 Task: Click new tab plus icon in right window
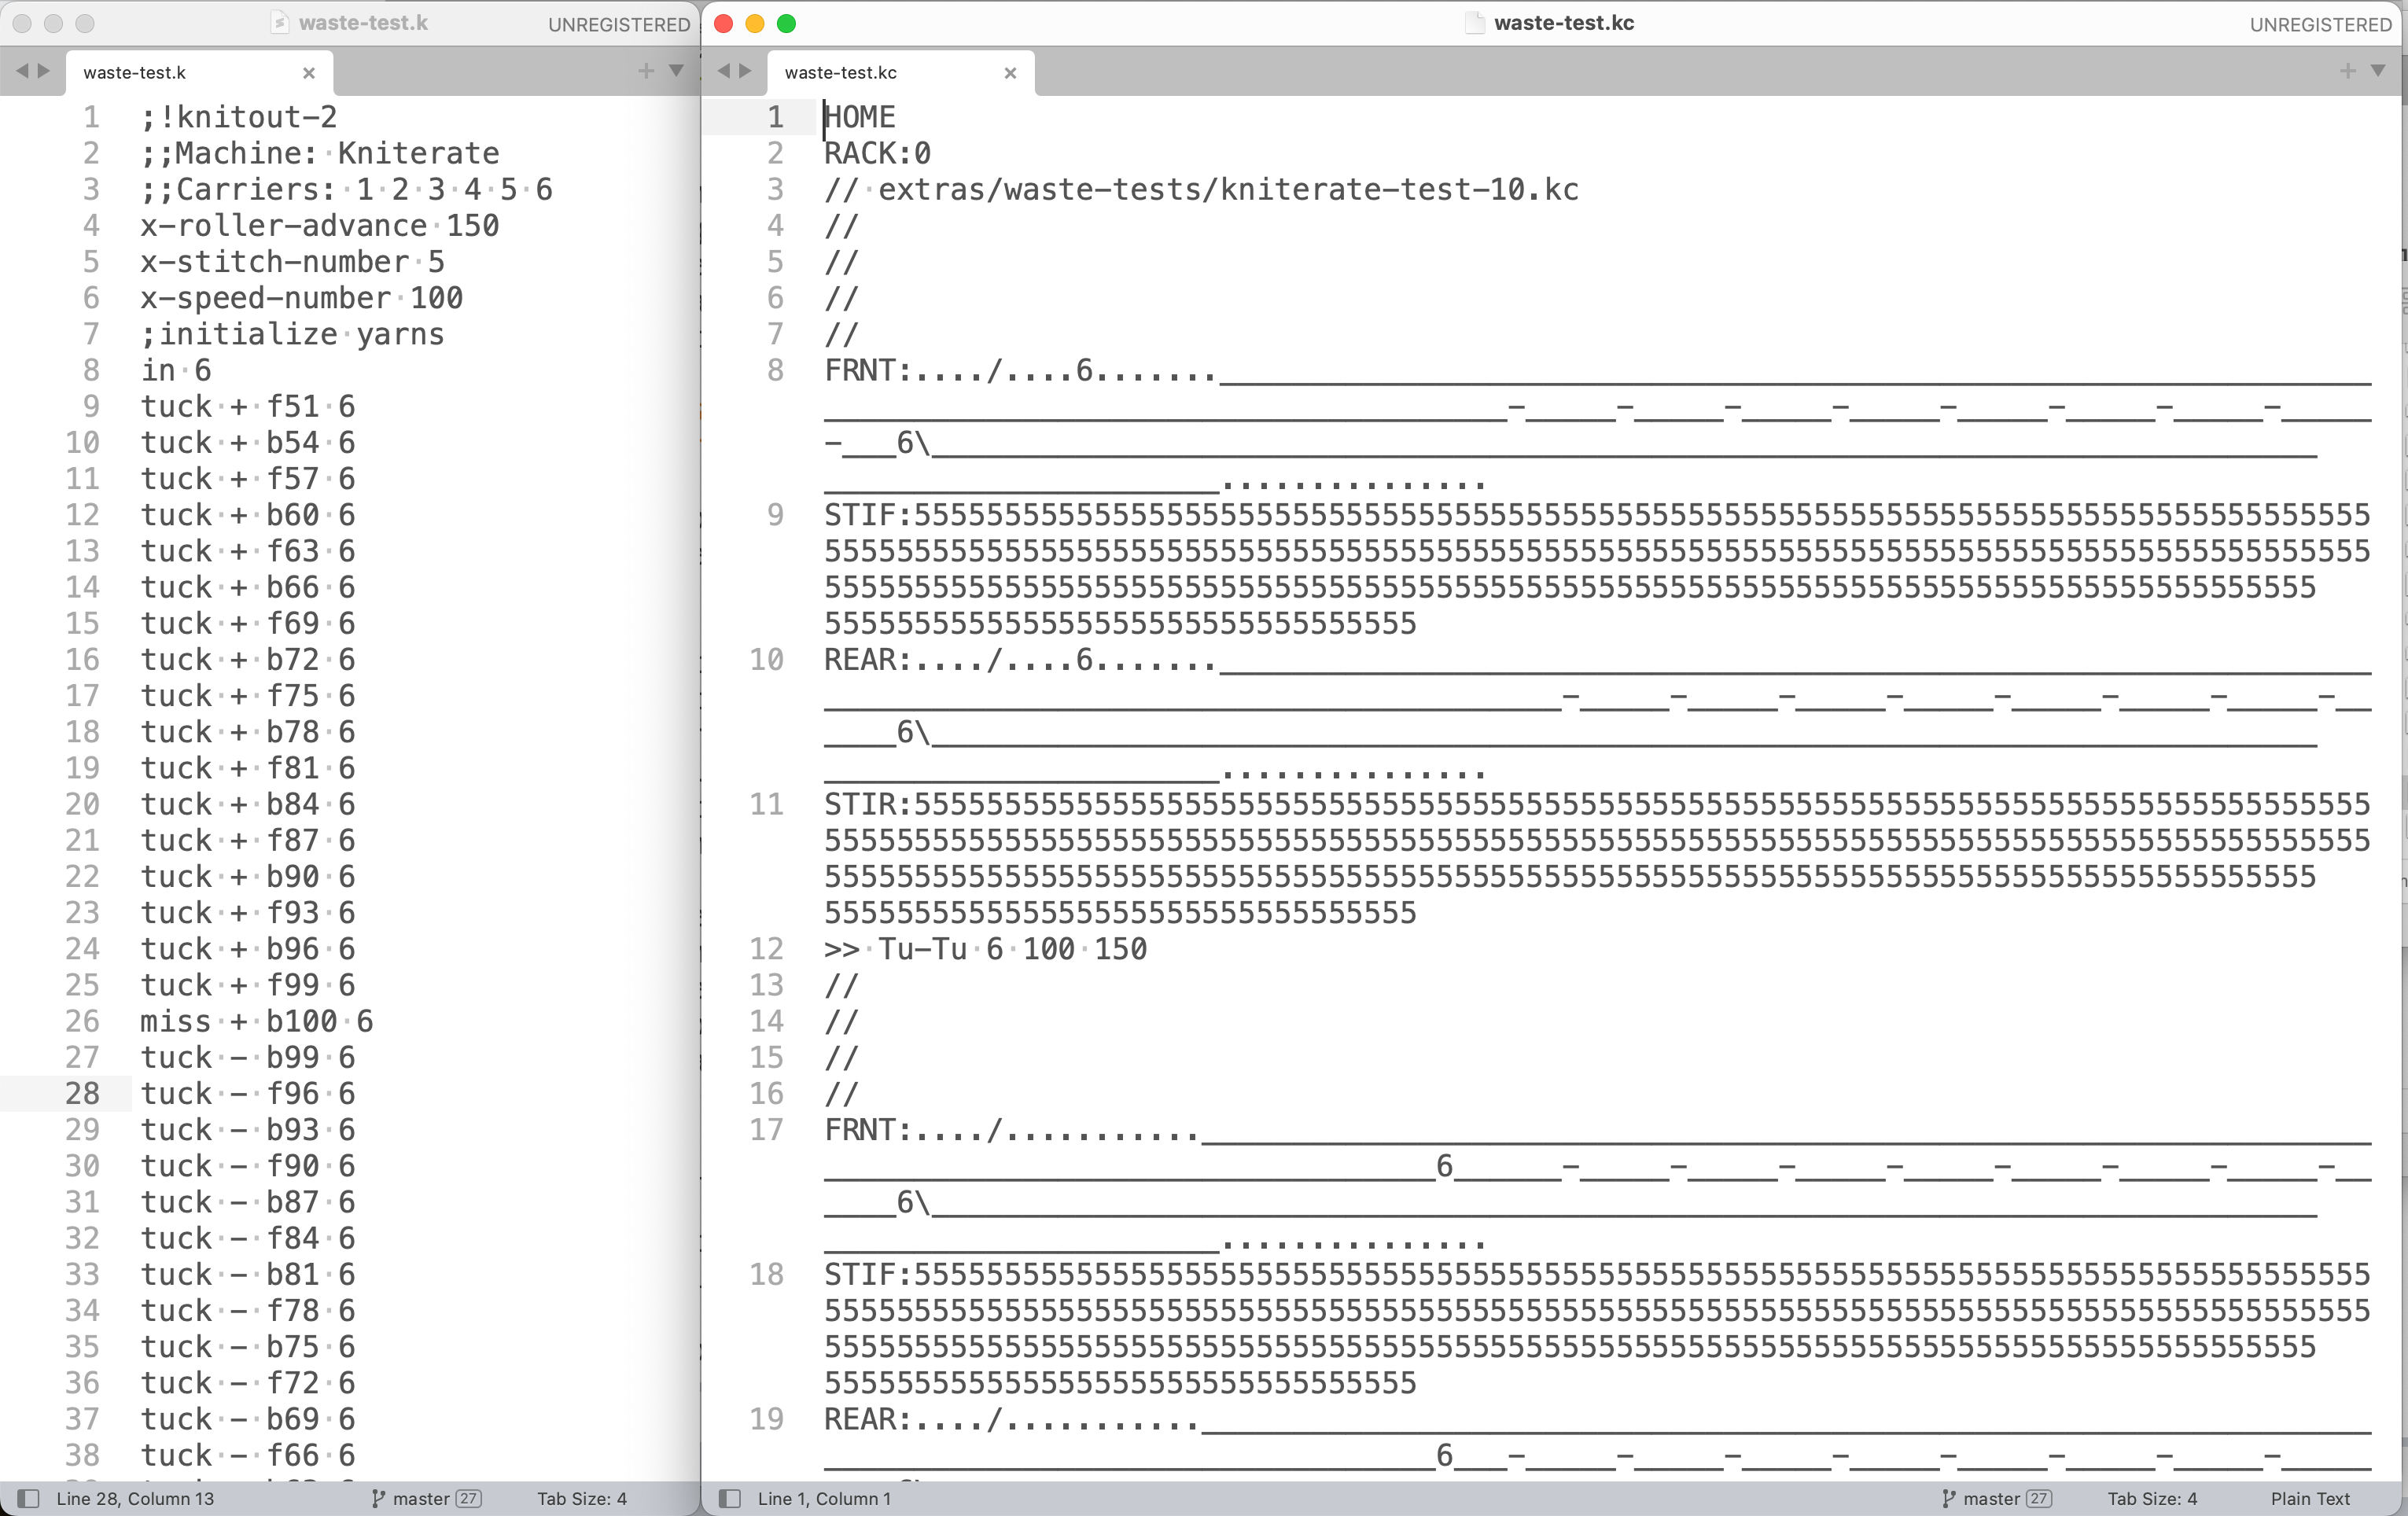pyautogui.click(x=2347, y=71)
